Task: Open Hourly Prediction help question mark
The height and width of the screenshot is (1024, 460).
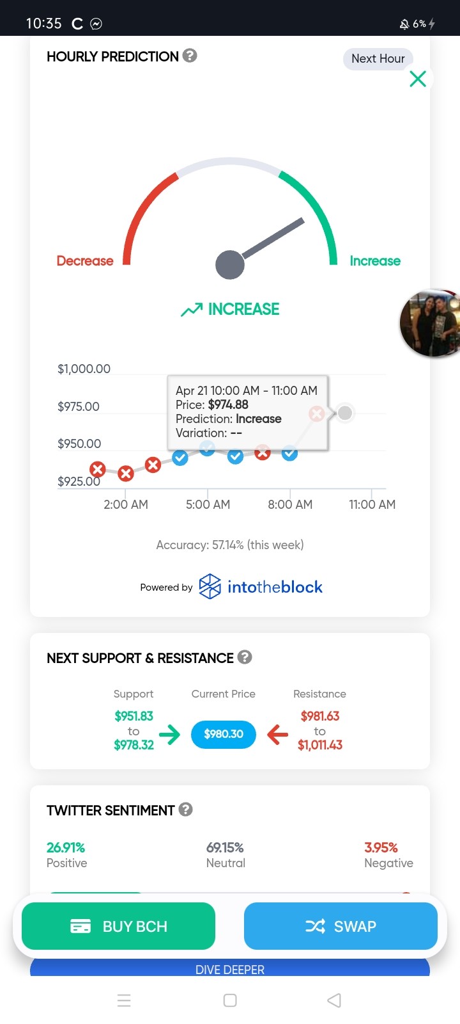Action: 190,56
